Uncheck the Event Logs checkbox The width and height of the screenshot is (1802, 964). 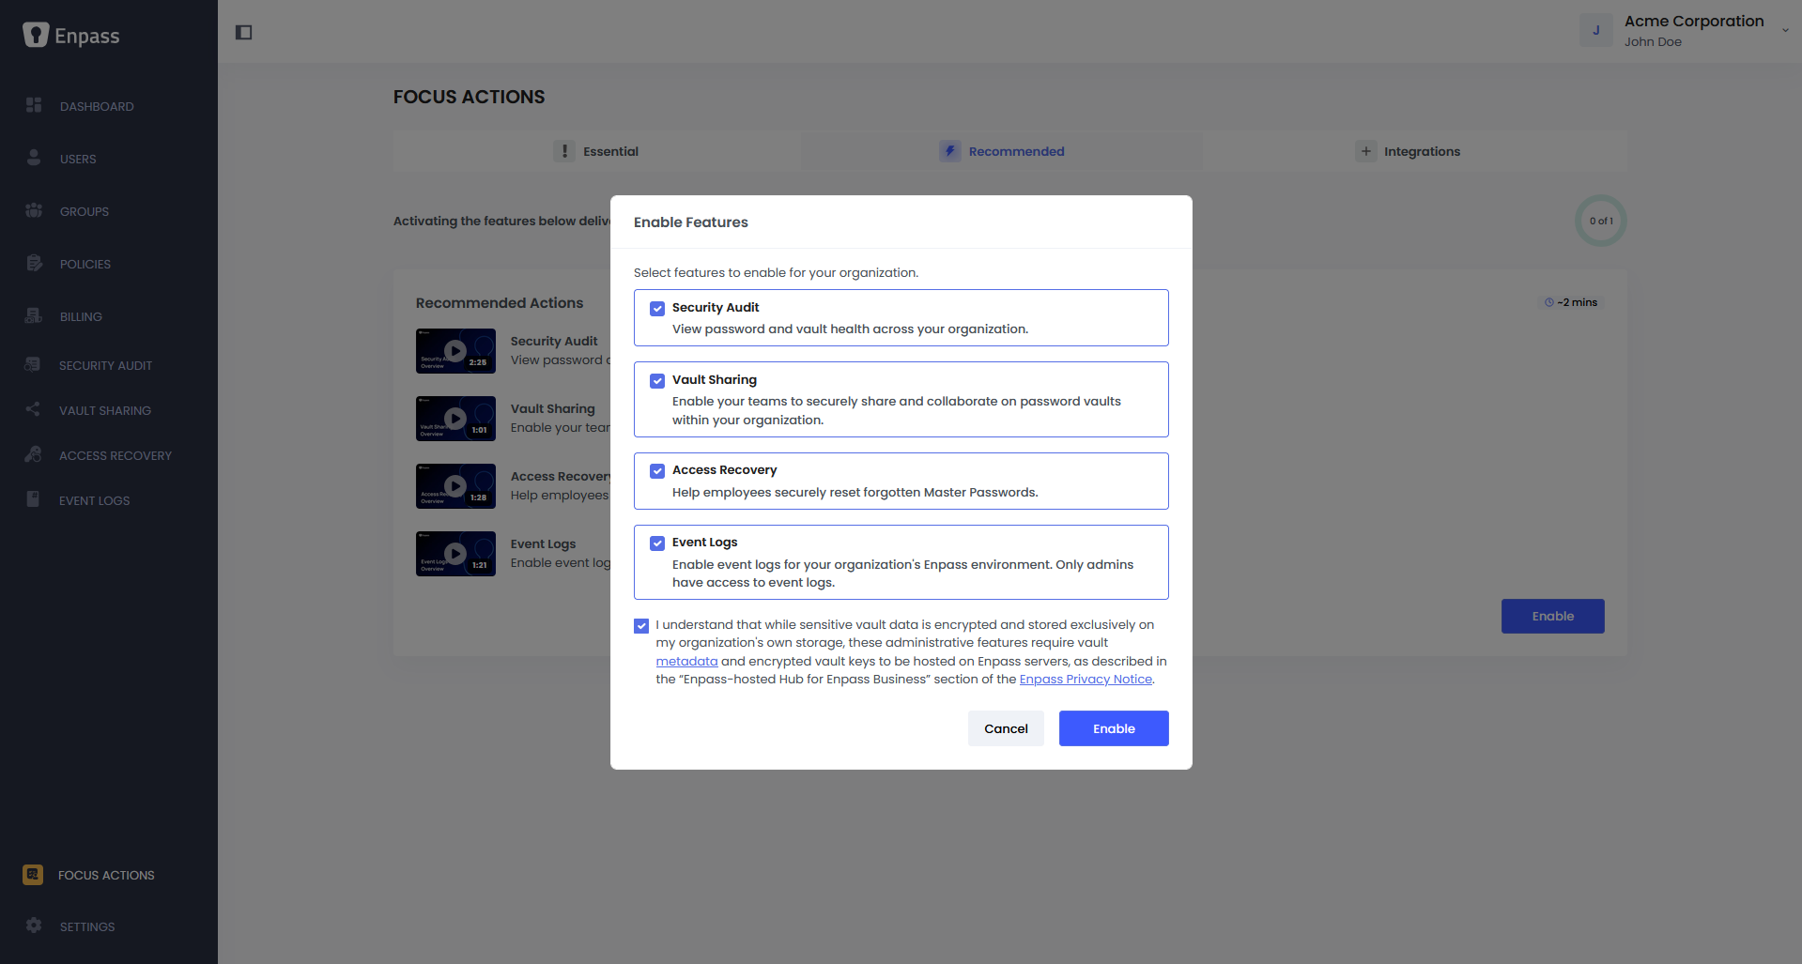point(657,543)
